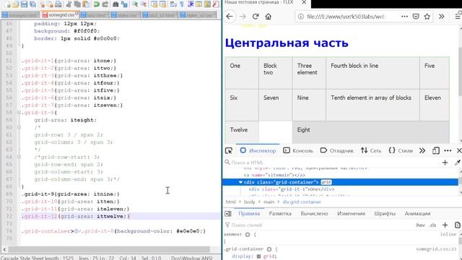Screen dimensions: 462x260
Task: Open Find with the binoculars icon
Action: [115, 4]
